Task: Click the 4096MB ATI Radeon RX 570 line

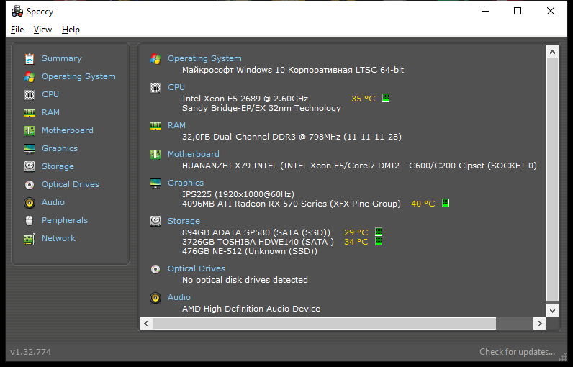Action: coord(292,204)
